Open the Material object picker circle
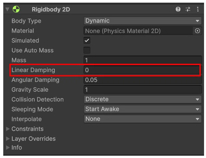This screenshot has height=158, width=206. (197, 31)
